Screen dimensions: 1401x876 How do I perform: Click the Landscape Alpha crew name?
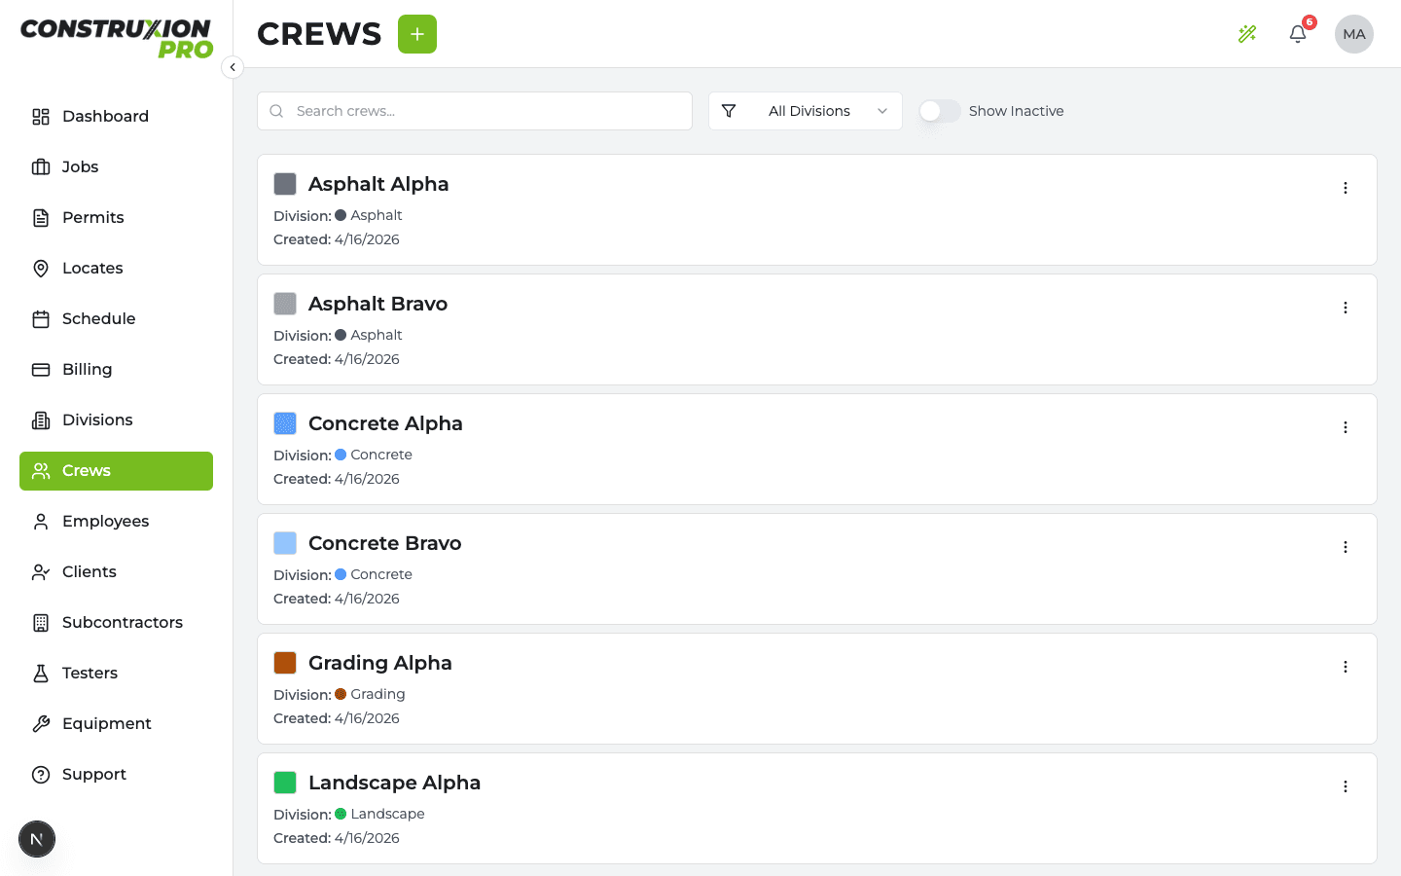[394, 783]
